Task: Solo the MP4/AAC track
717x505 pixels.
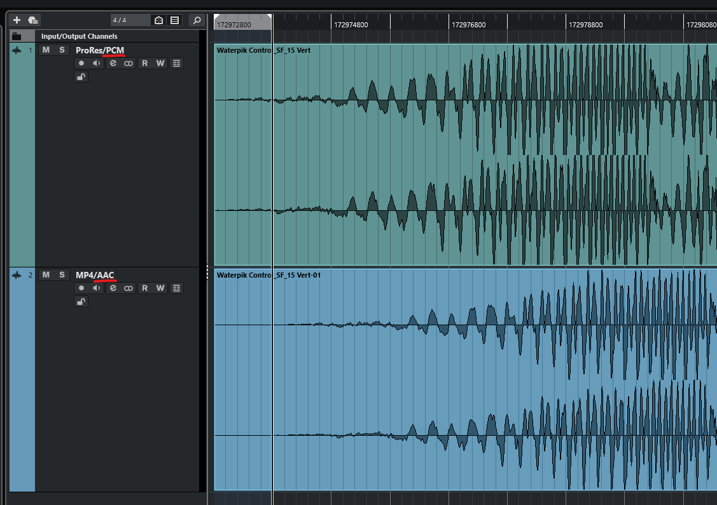Action: pos(62,275)
